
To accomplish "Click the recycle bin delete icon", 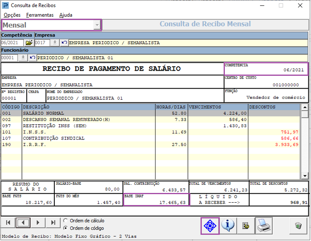I will point(298,226).
